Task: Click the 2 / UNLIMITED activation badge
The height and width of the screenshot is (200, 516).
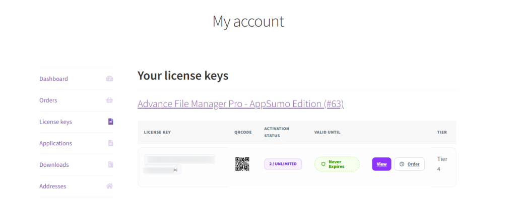Action: 283,164
